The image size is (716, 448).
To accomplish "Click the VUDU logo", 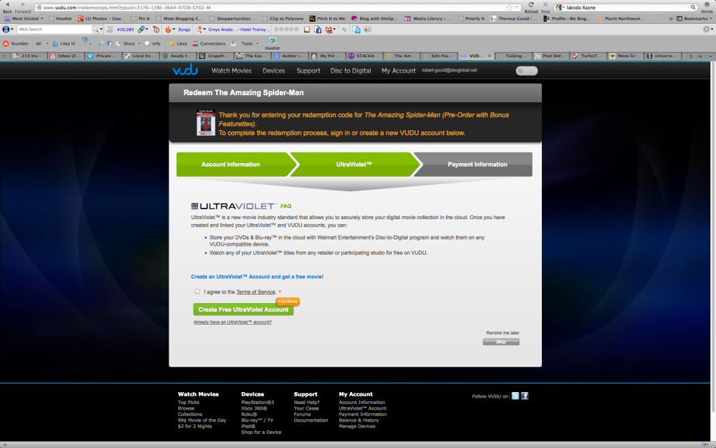I will pyautogui.click(x=185, y=70).
